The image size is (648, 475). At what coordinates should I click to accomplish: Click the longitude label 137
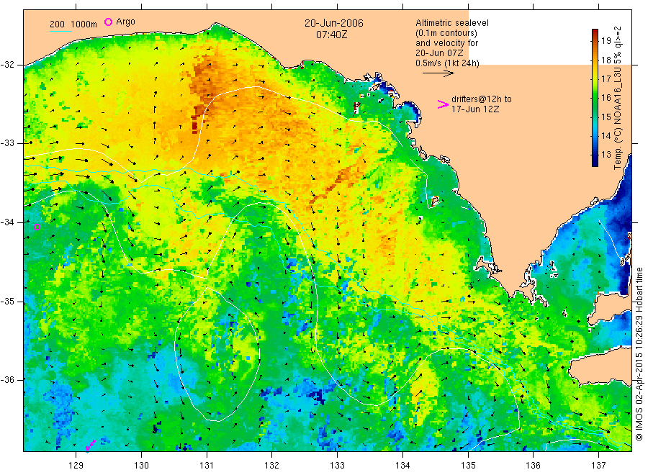(x=598, y=466)
